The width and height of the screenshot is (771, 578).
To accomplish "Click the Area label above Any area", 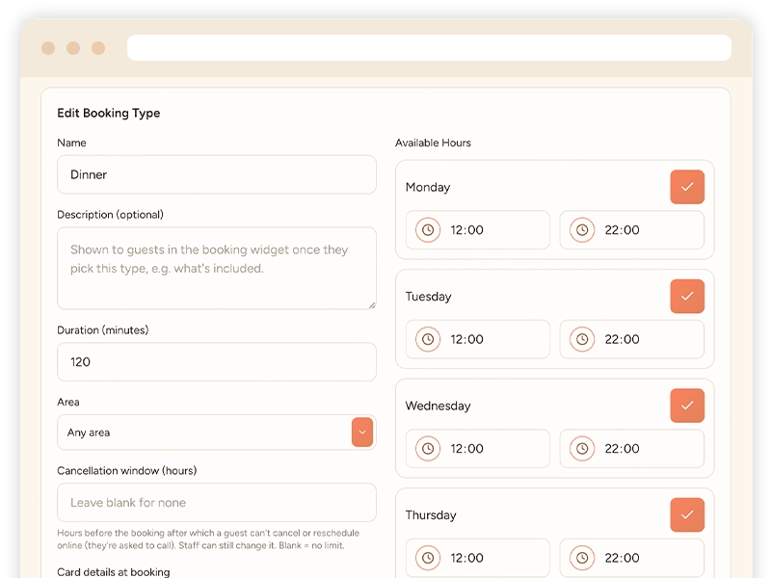I will tap(68, 402).
